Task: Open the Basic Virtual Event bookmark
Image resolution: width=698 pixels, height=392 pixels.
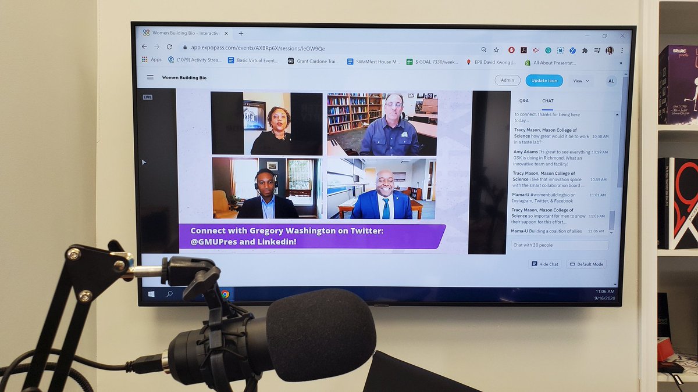Action: coord(253,60)
